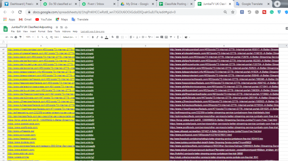Viewport: 288px width, 161px height.
Task: Toggle the filter on the sheet
Action: (171, 37)
